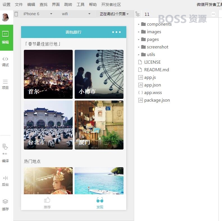Image resolution: width=222 pixels, height=221 pixels.
Task: Open the wifi network dropdown
Action: pyautogui.click(x=76, y=14)
